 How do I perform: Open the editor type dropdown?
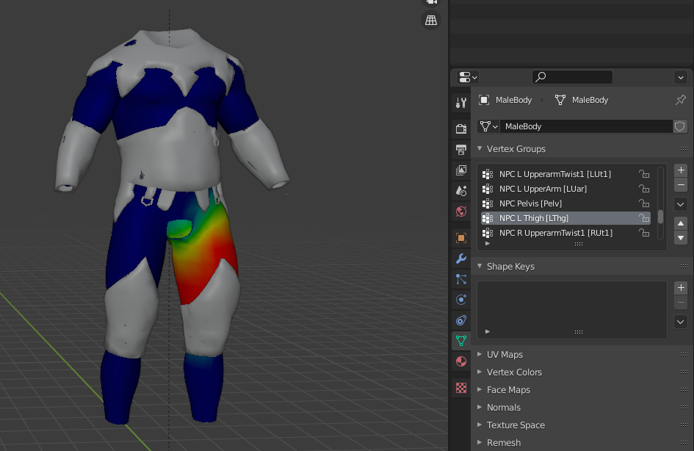coord(467,77)
